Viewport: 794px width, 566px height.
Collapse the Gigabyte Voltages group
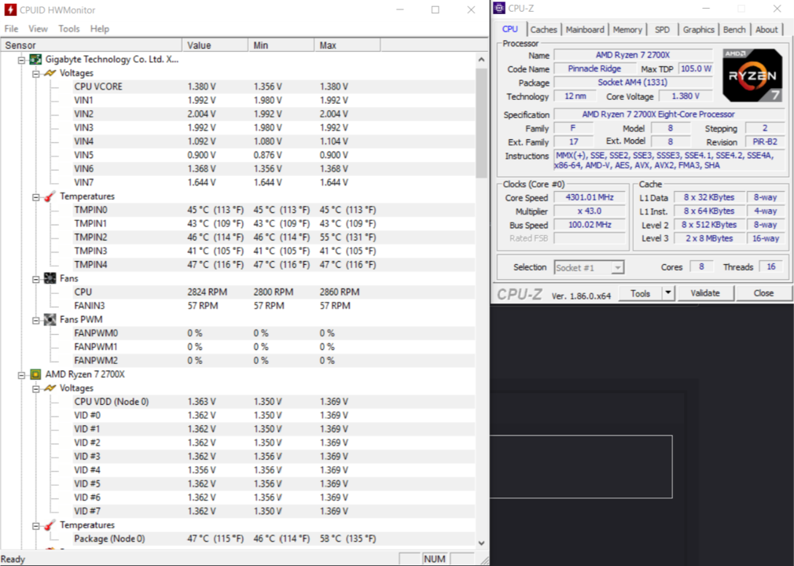[x=35, y=73]
